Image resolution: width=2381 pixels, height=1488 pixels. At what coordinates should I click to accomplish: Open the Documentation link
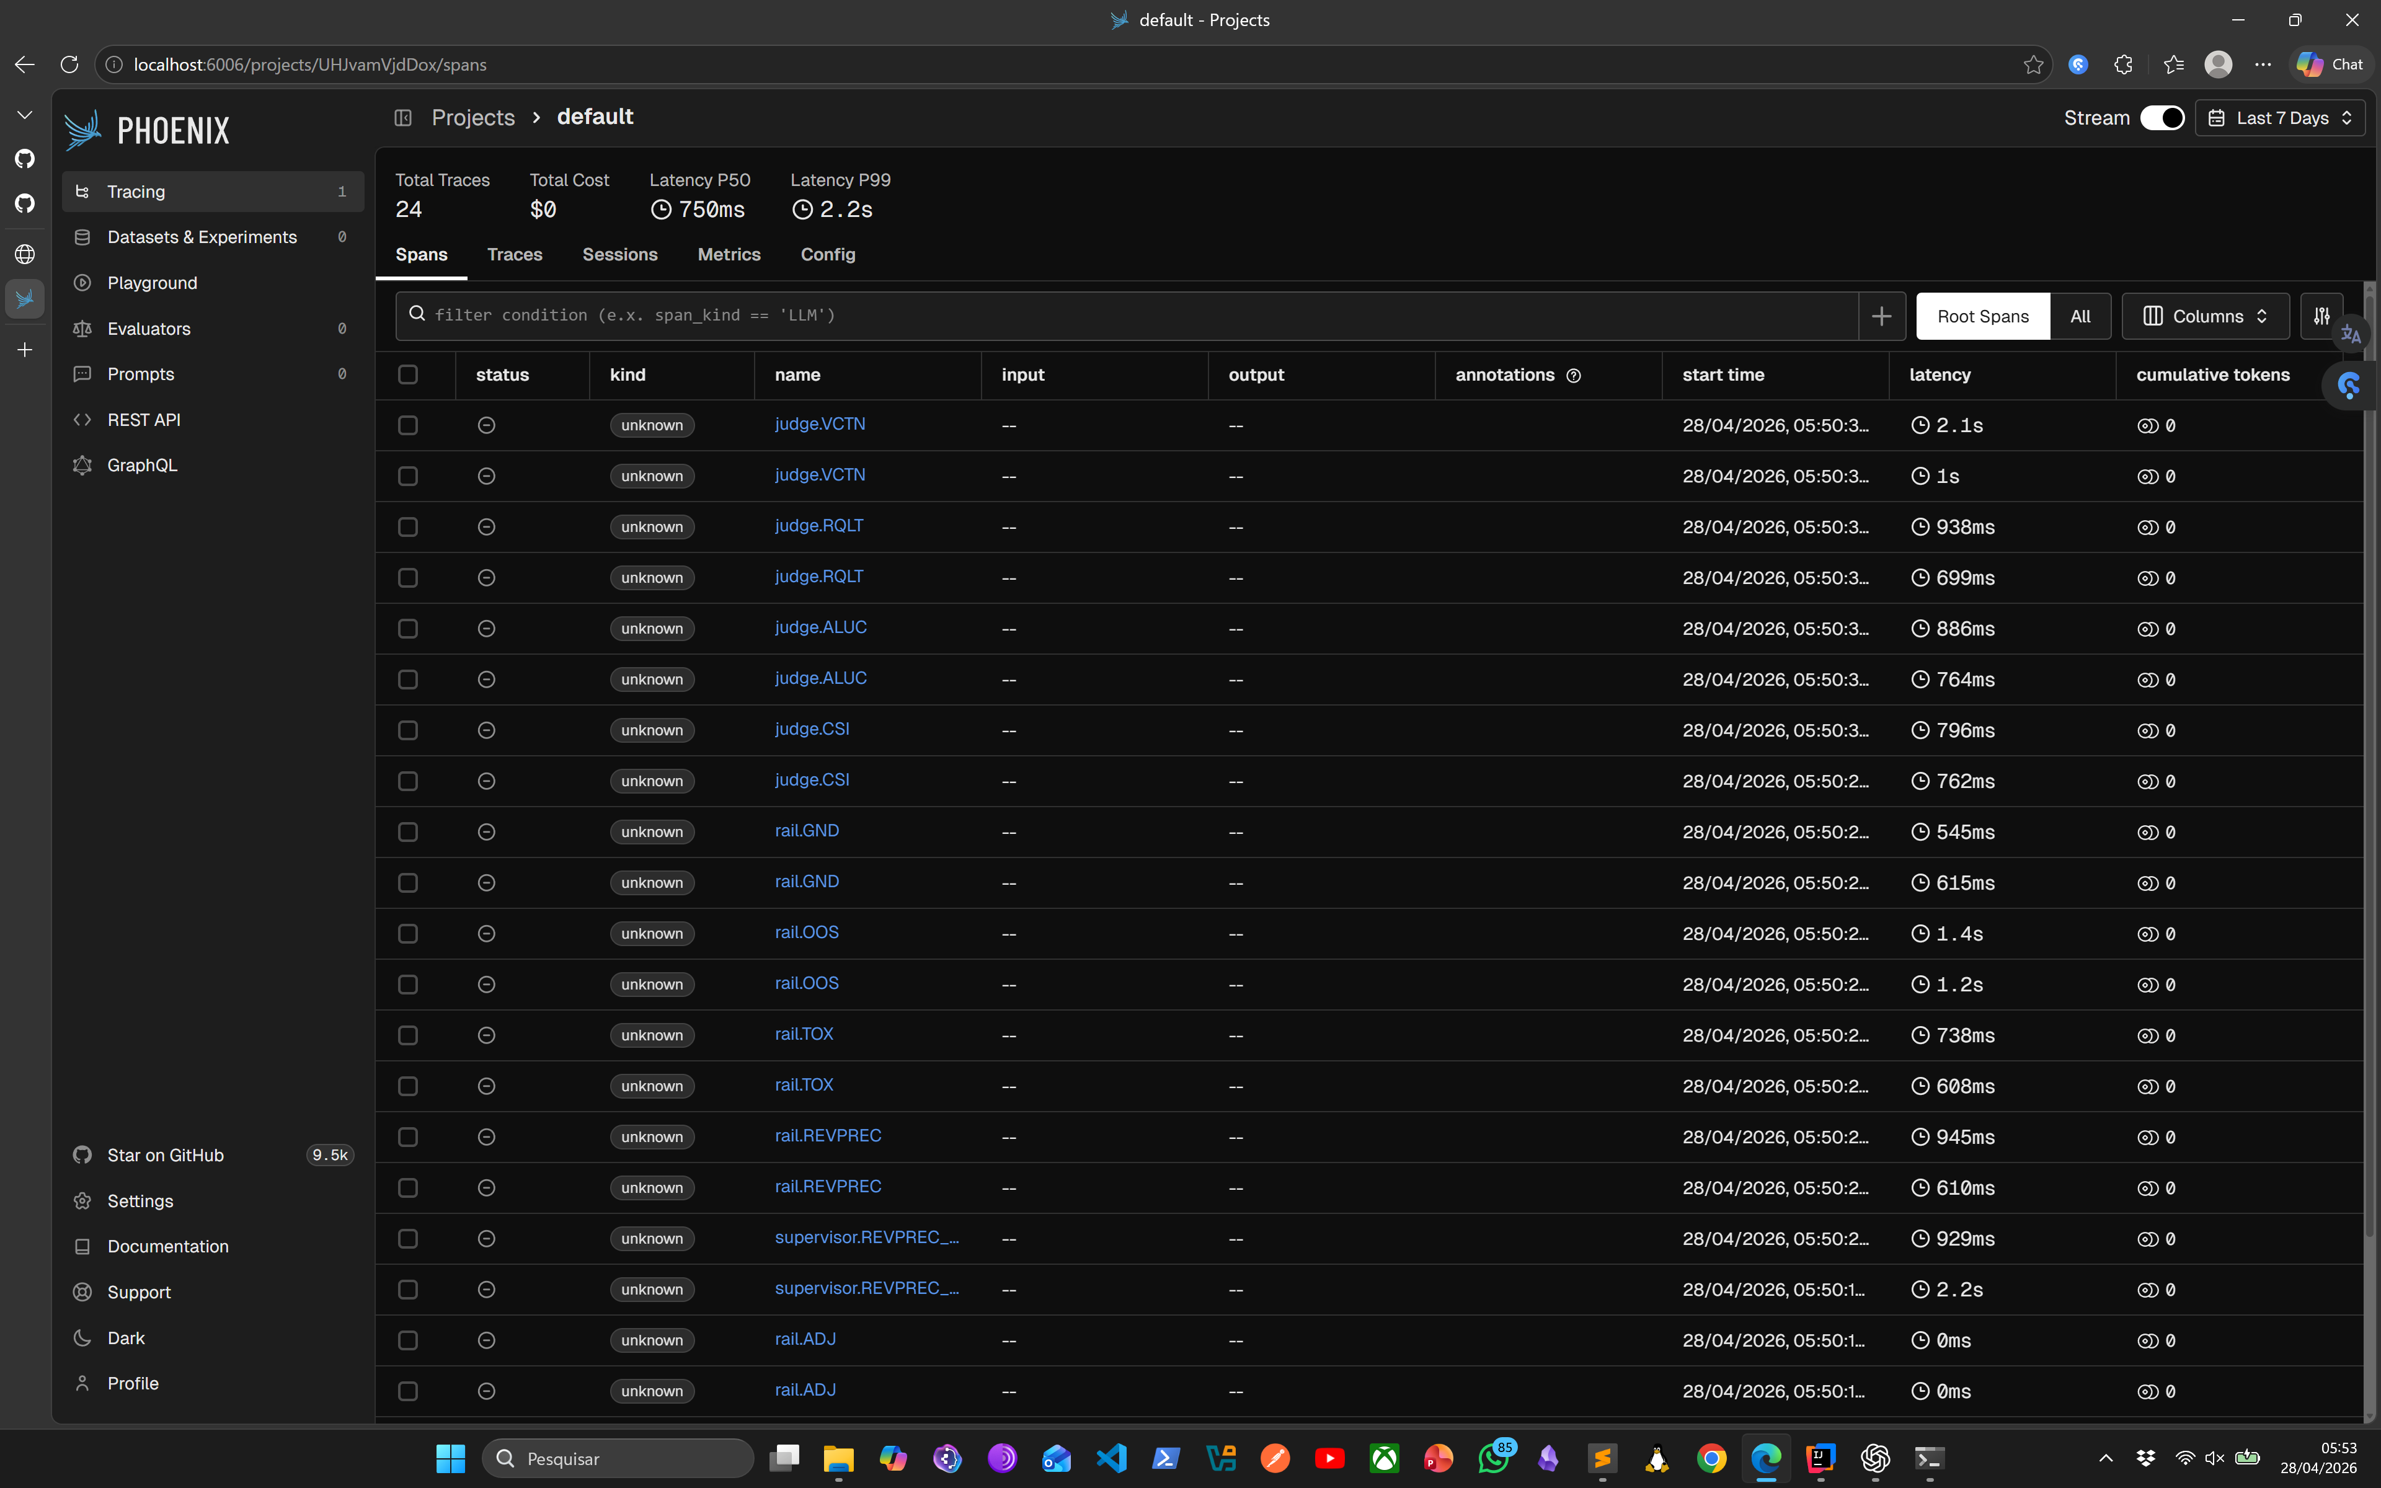pyautogui.click(x=213, y=1247)
